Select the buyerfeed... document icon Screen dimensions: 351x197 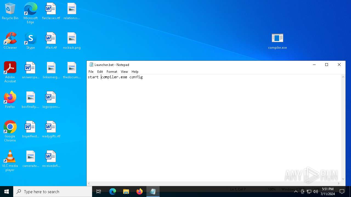point(30,130)
